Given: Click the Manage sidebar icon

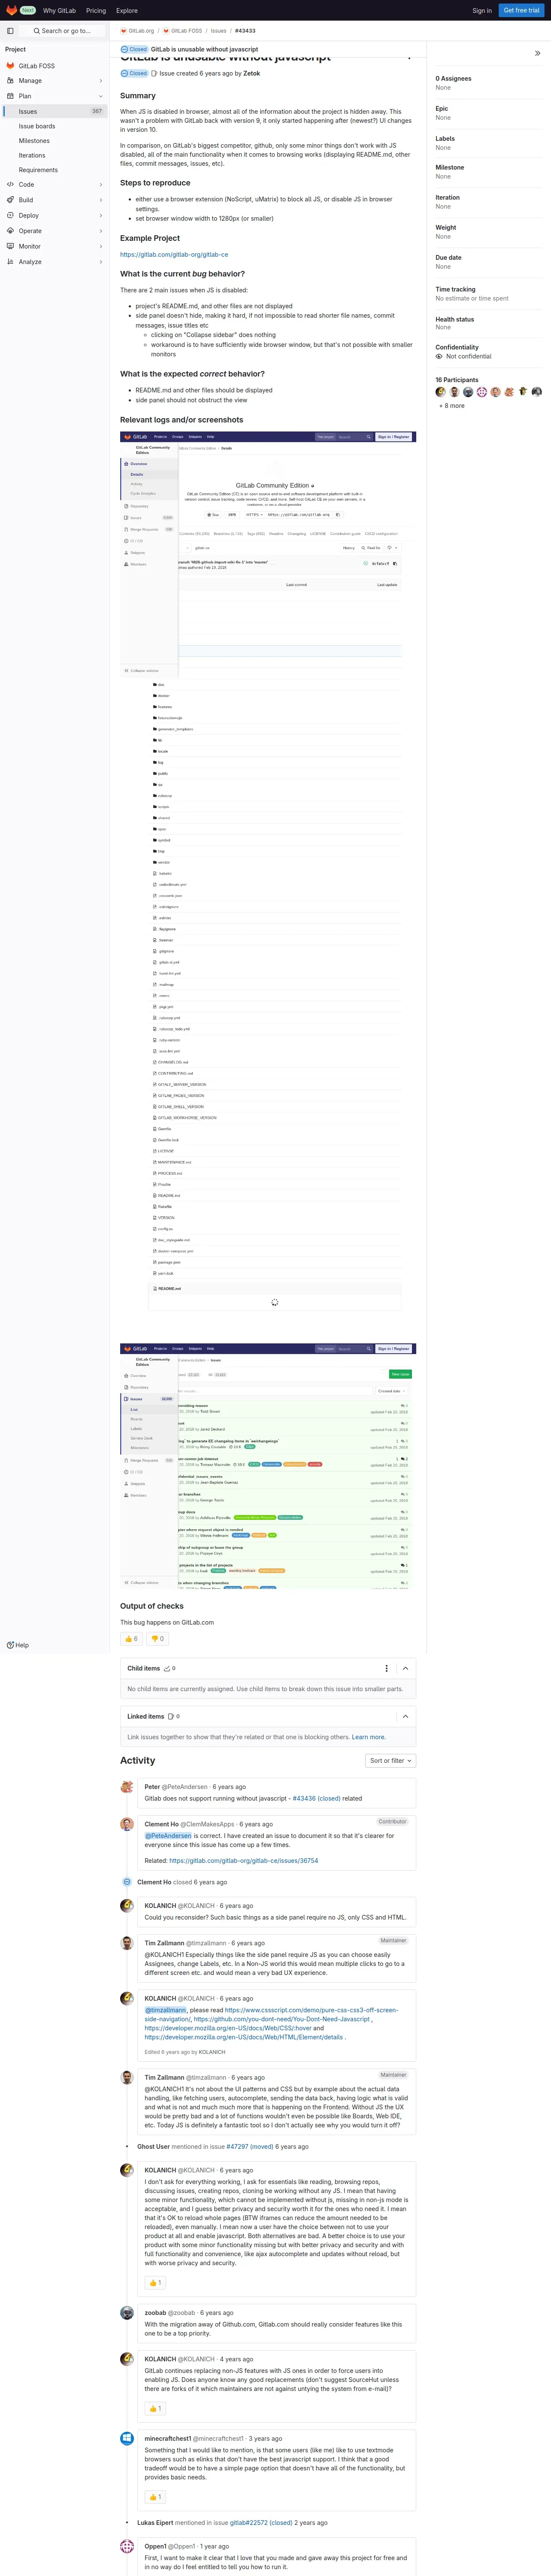Looking at the screenshot, I should [10, 81].
